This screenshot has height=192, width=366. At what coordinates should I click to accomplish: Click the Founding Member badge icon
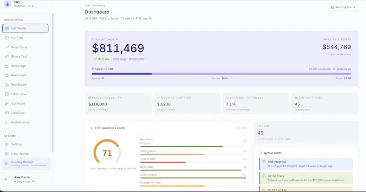point(6,164)
